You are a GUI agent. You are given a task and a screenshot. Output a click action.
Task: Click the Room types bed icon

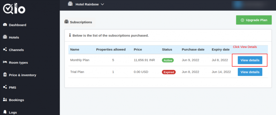tap(5, 62)
